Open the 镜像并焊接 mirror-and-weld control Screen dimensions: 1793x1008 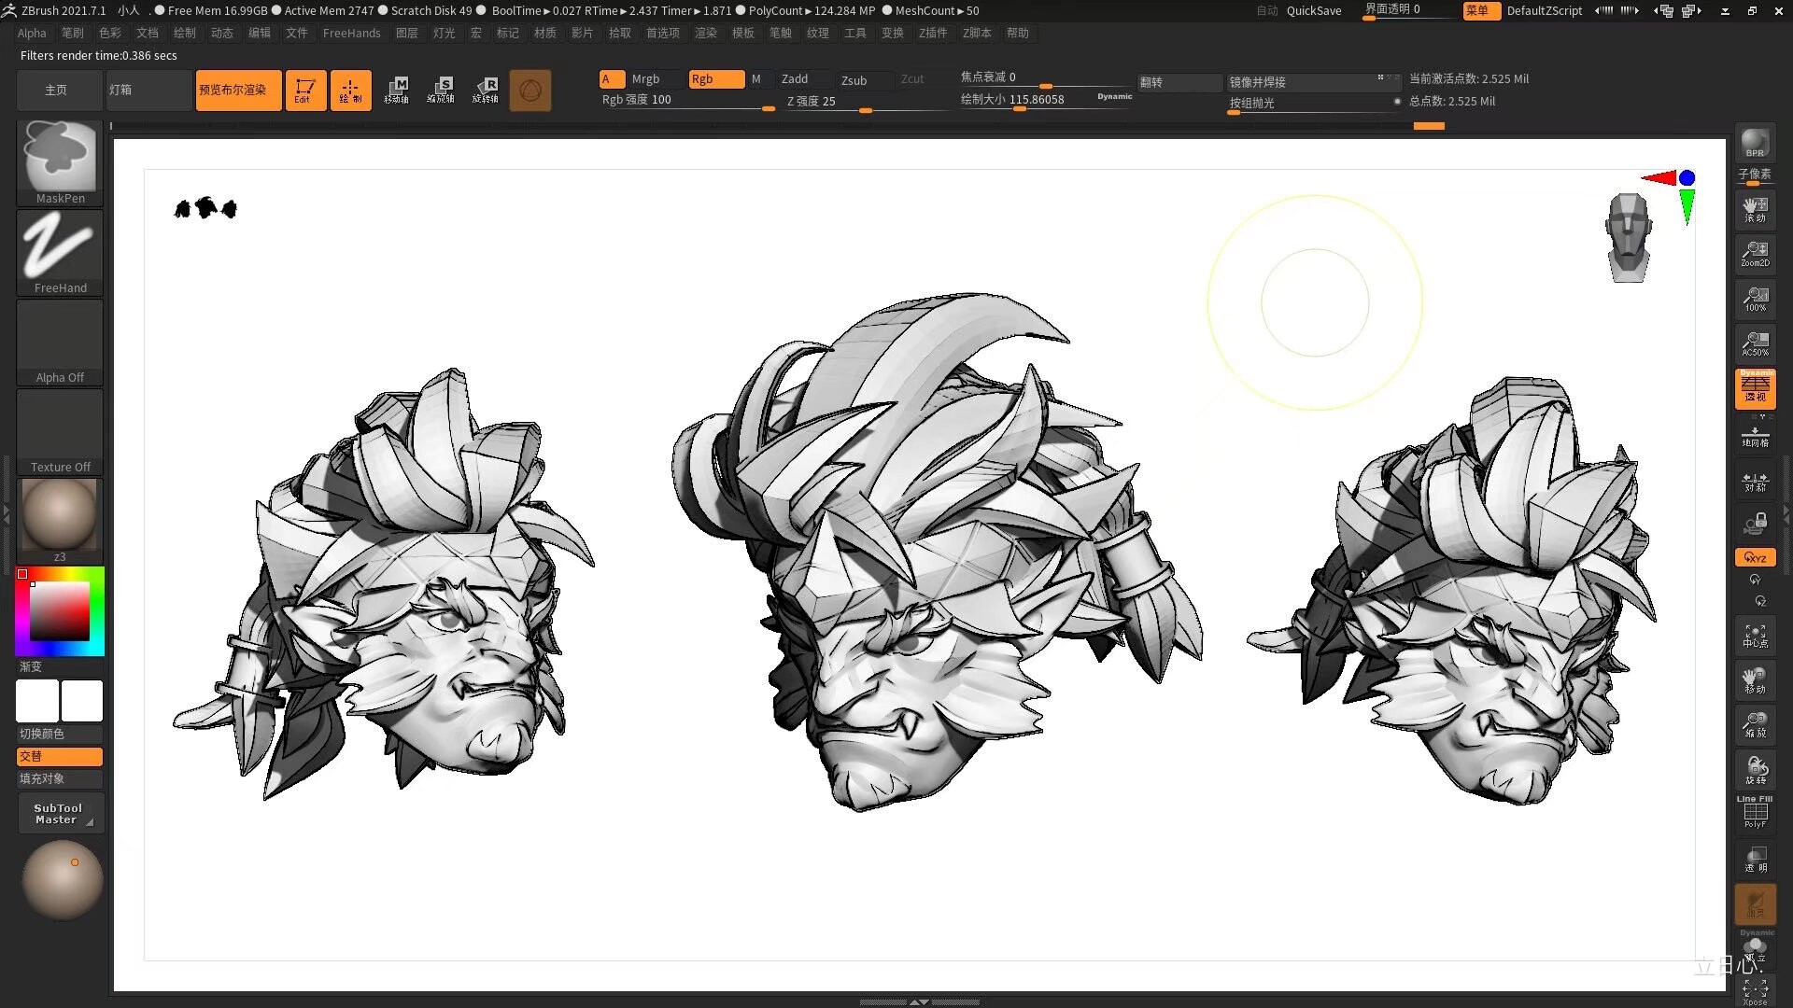point(1306,82)
